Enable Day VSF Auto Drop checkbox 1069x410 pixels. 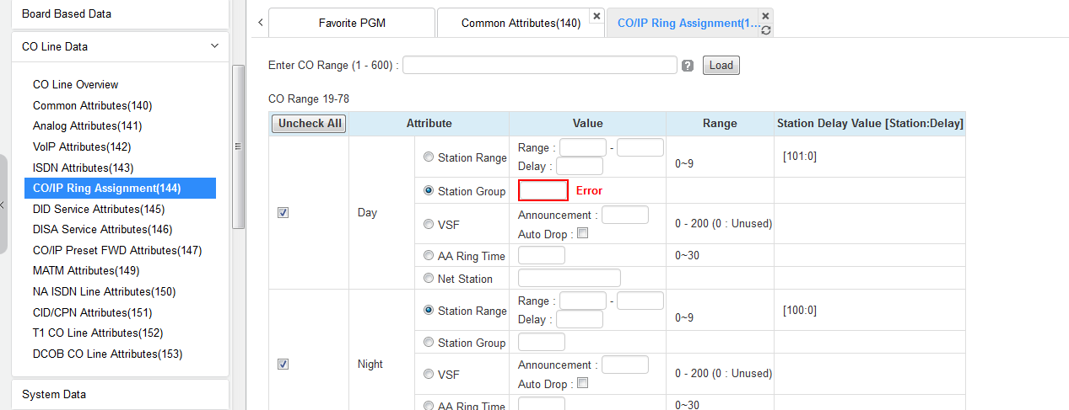(582, 234)
